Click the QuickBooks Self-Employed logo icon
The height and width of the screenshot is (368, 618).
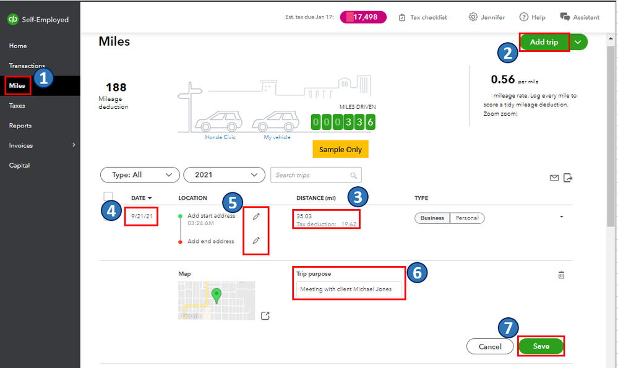[x=12, y=19]
